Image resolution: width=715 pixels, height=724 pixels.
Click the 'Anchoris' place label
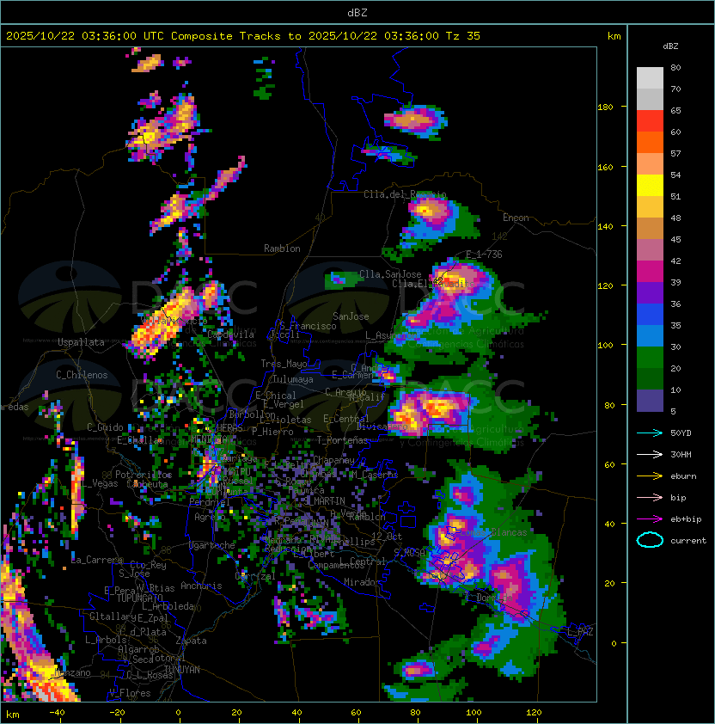click(201, 586)
